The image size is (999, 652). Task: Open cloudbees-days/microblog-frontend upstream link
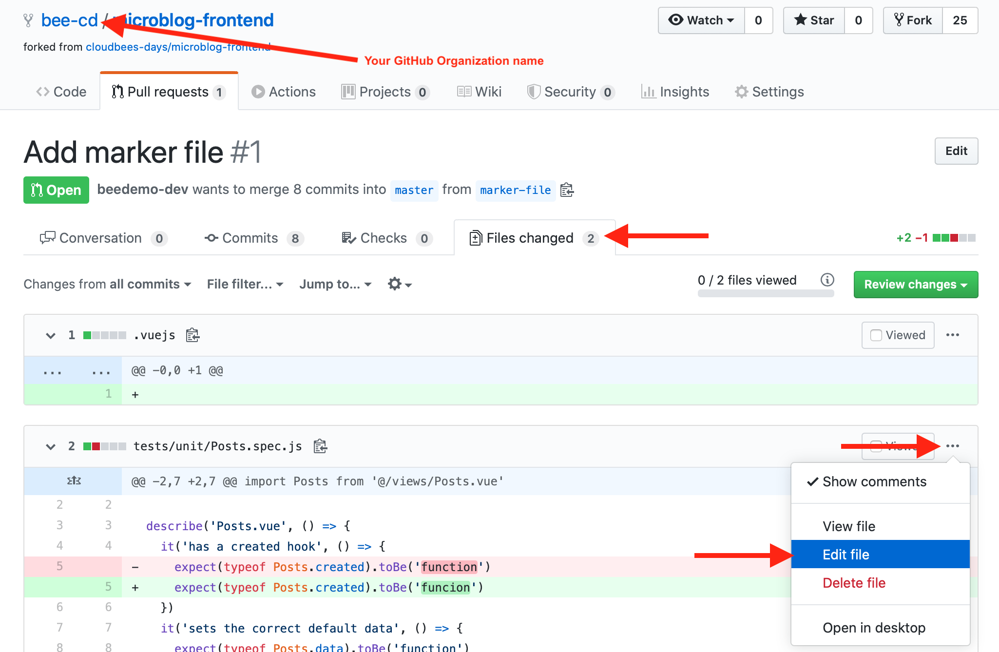178,47
